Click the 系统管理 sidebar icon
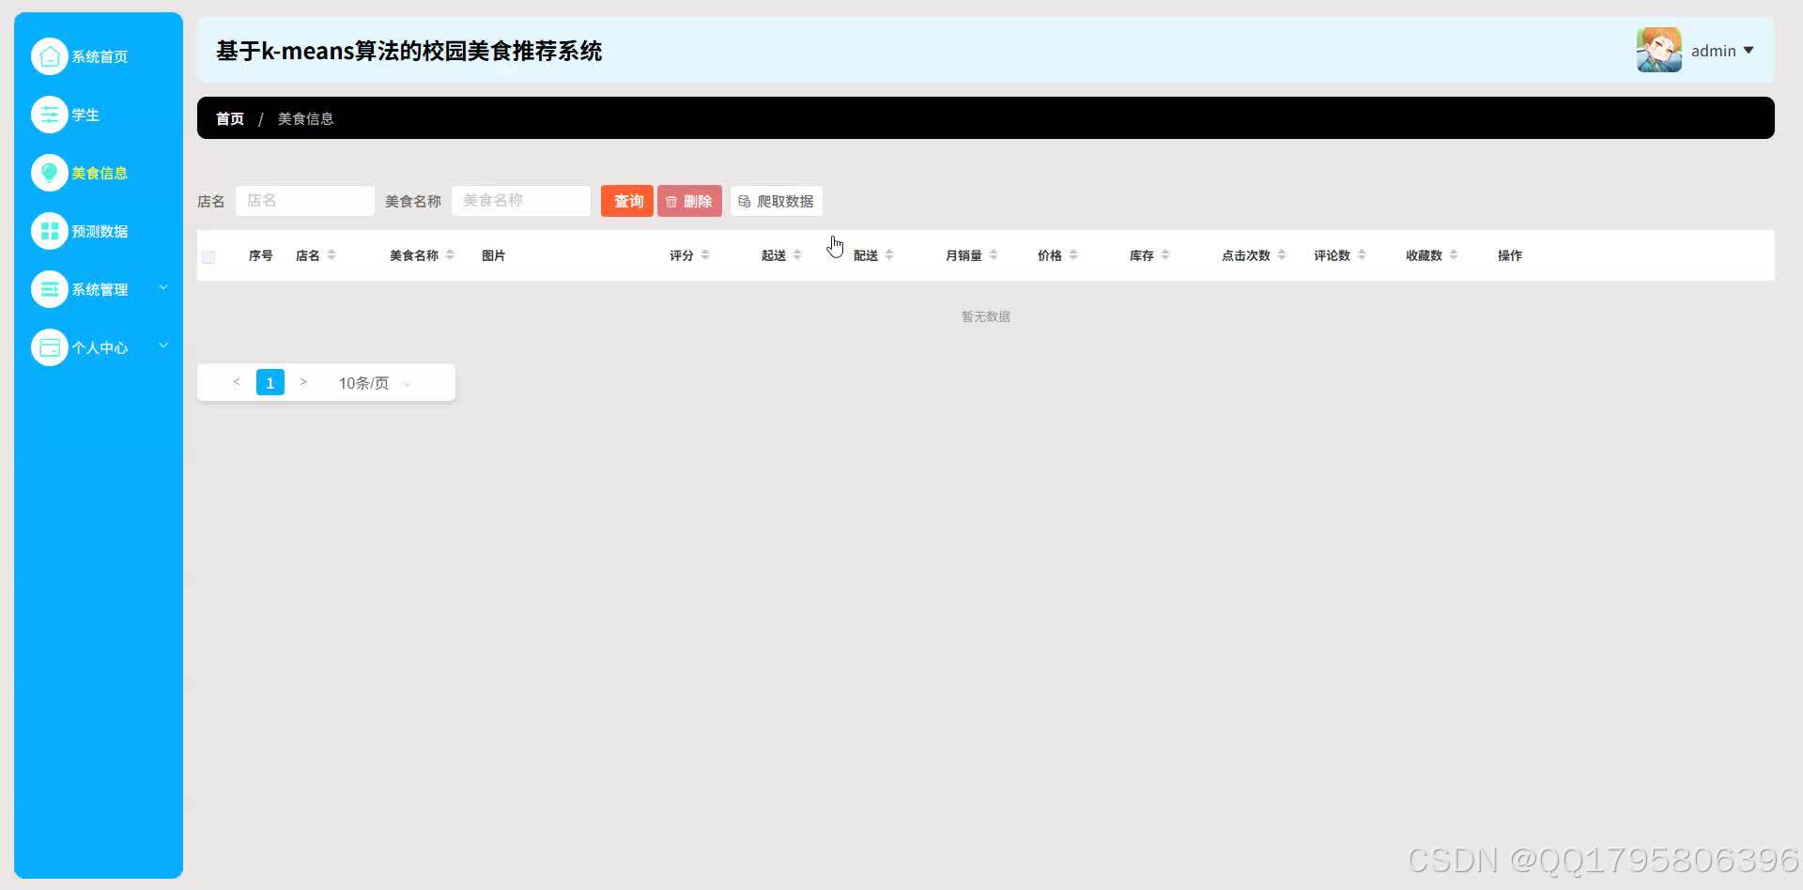 pyautogui.click(x=50, y=289)
